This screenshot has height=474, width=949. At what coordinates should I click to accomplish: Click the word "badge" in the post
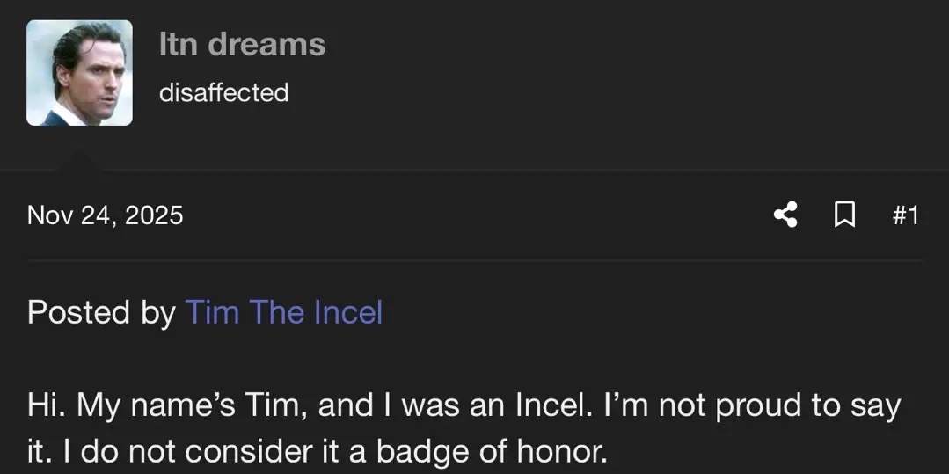coord(419,452)
